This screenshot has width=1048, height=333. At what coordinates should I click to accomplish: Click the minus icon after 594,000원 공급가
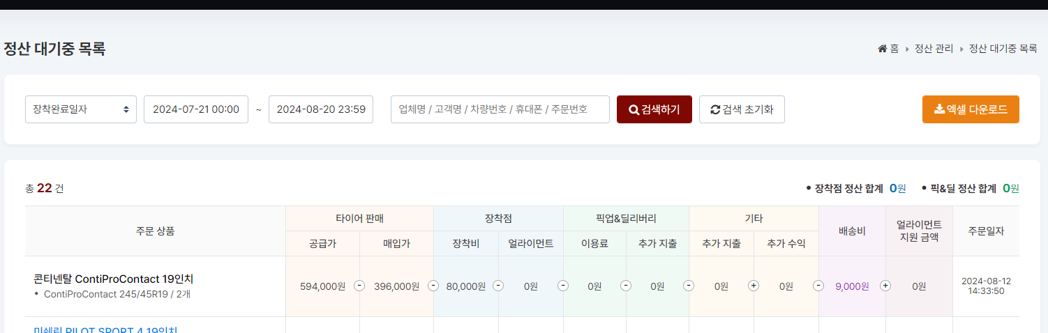coord(359,286)
